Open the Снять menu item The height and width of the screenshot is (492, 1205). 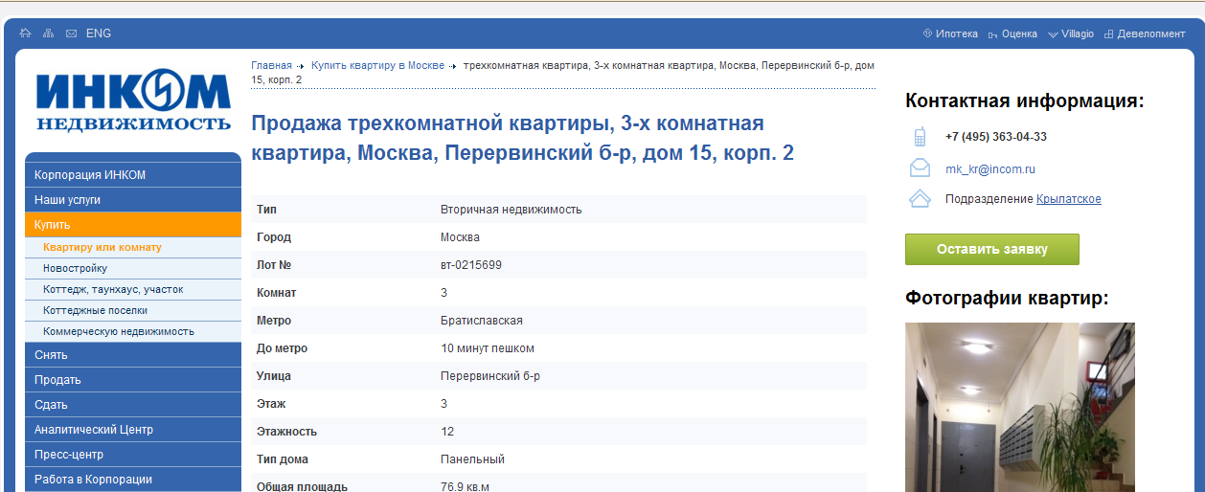[133, 355]
